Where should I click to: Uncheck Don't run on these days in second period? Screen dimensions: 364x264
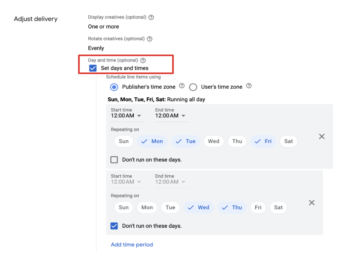pos(114,226)
